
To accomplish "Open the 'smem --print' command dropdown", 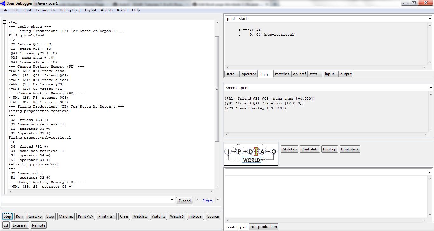I will click(x=430, y=88).
